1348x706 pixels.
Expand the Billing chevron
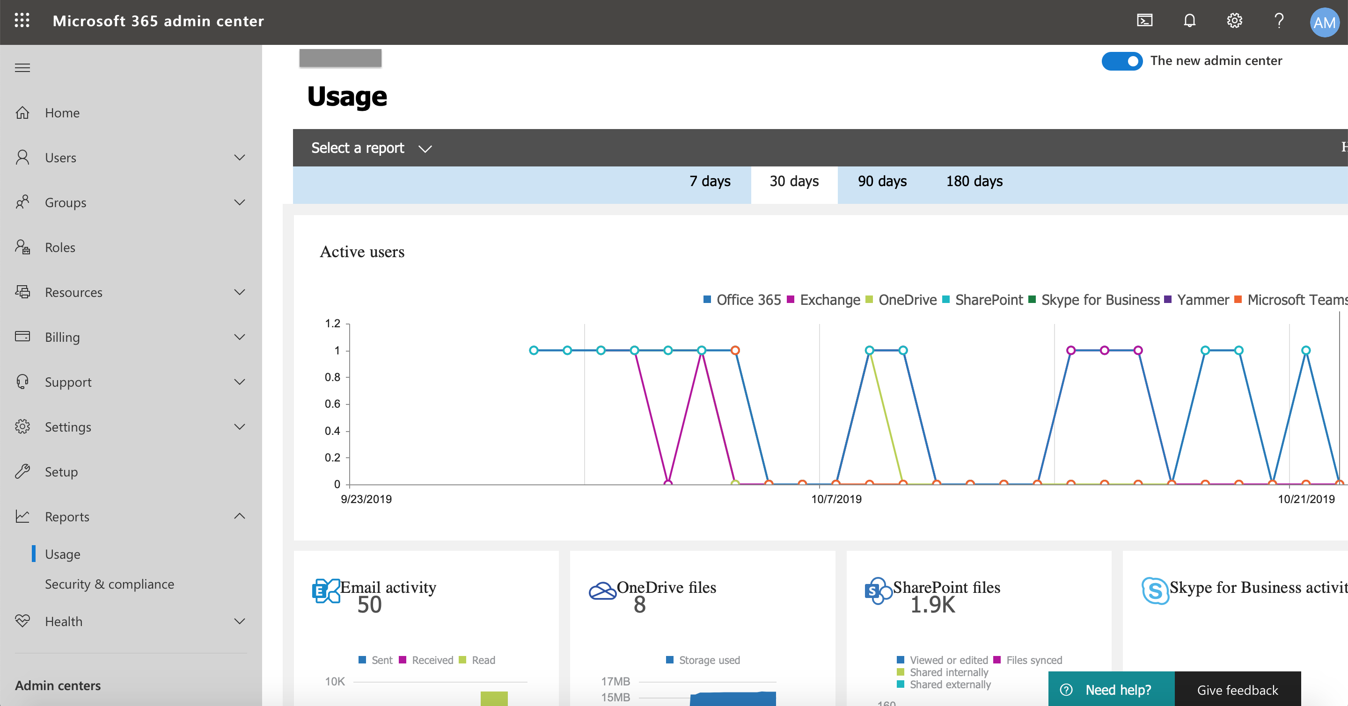point(240,337)
